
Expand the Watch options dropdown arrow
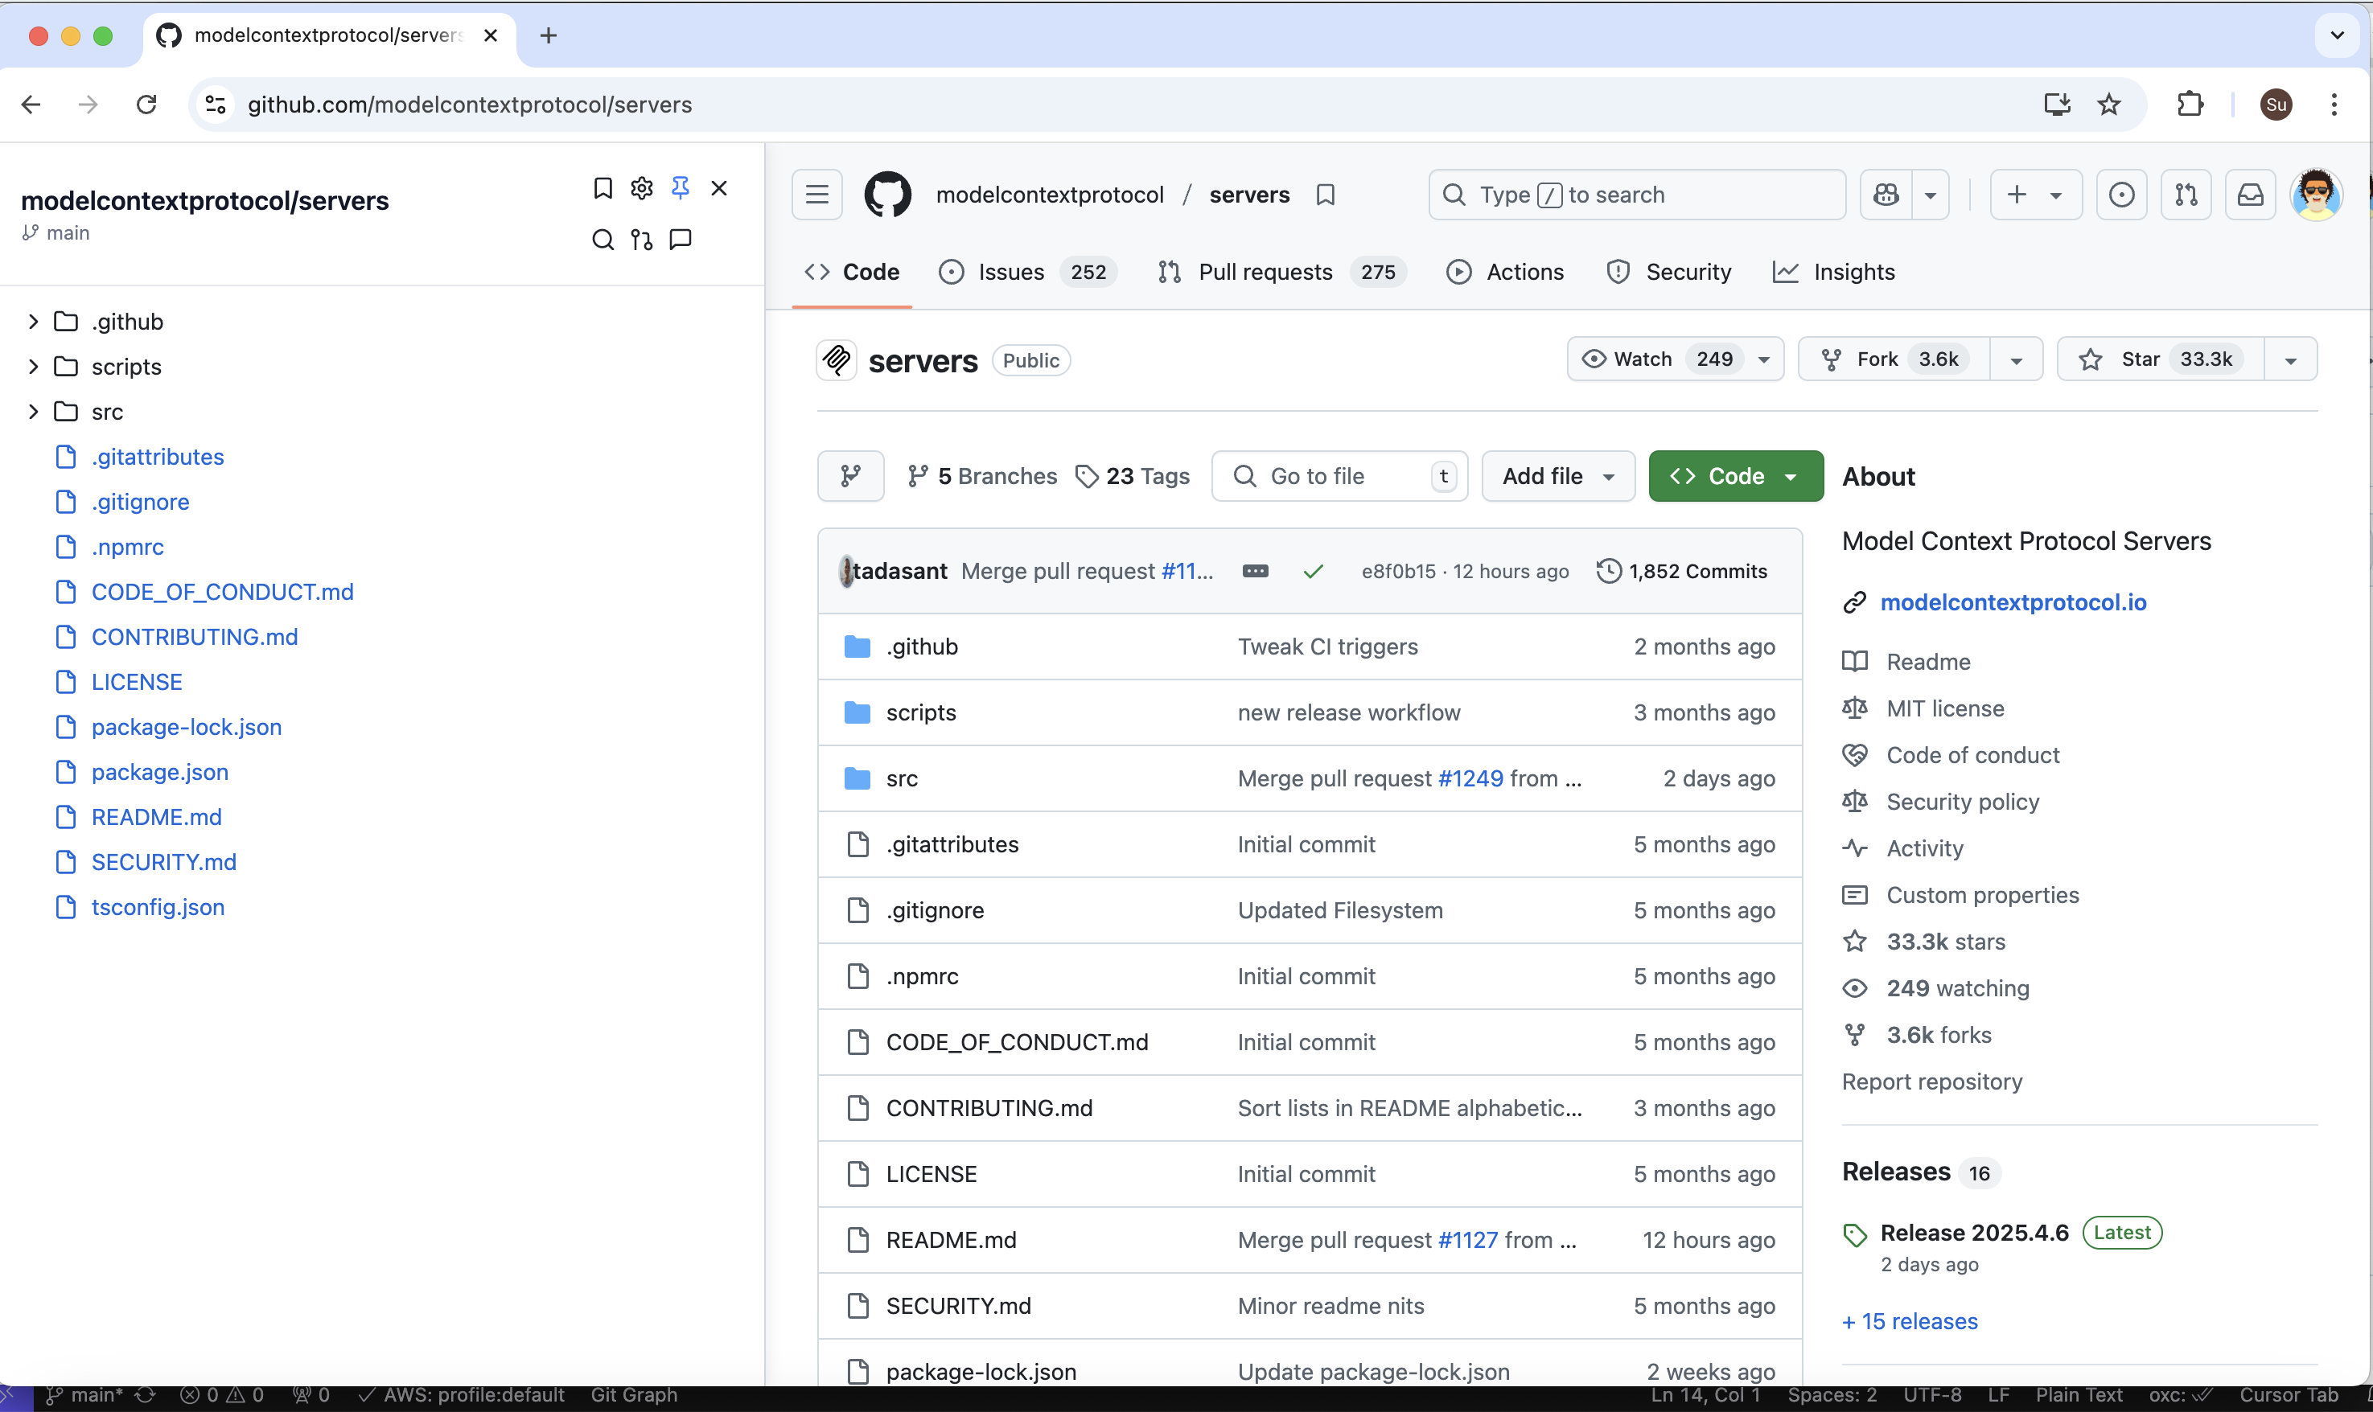[1764, 359]
